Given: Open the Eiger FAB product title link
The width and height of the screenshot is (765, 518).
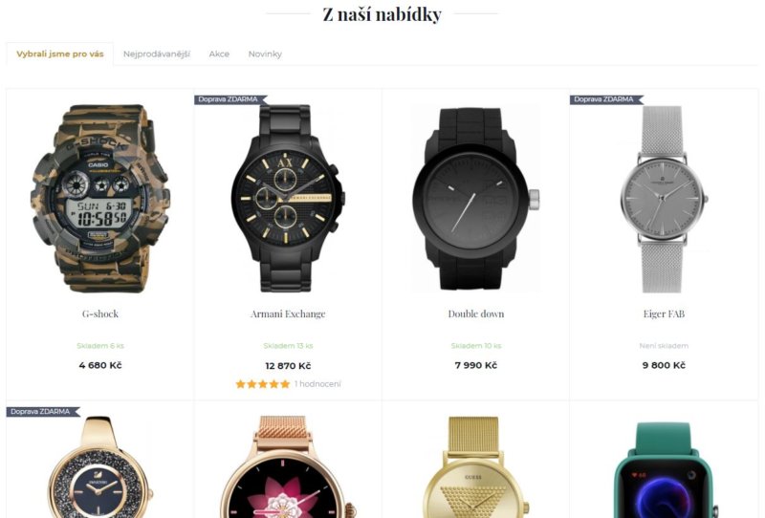Looking at the screenshot, I should (x=664, y=313).
